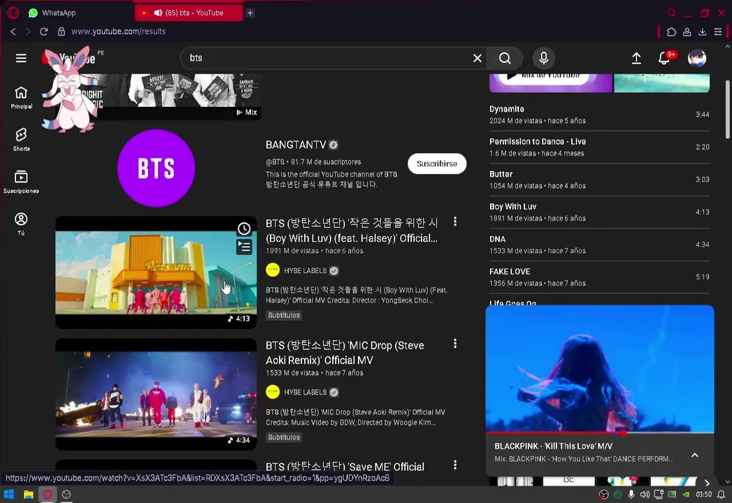Mute audio on the bts YouTube tab
Screen dimensions: 732x503
click(158, 13)
